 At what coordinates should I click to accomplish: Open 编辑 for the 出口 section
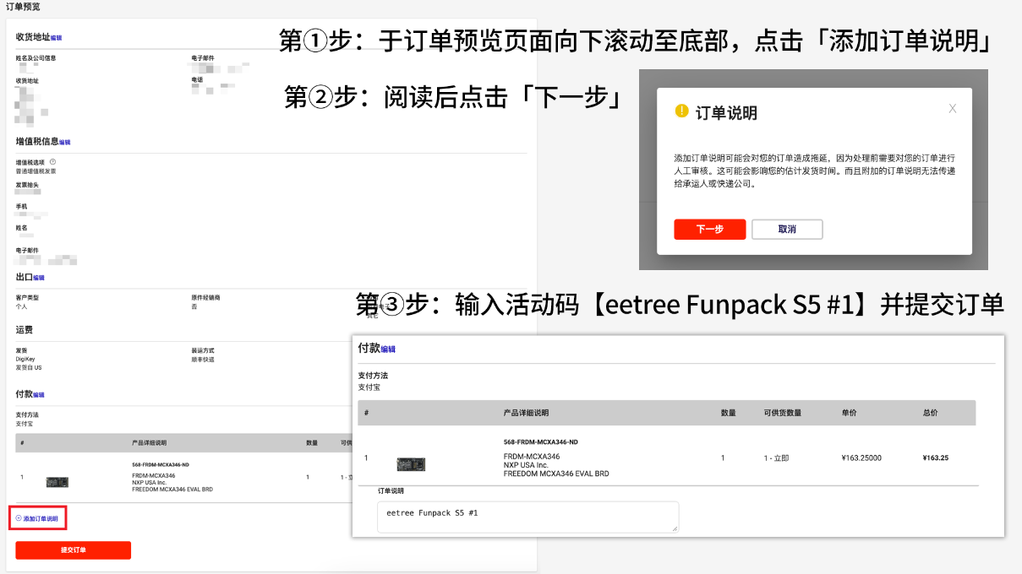[x=39, y=278]
